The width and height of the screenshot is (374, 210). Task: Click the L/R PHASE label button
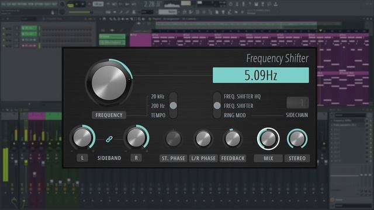click(x=203, y=158)
